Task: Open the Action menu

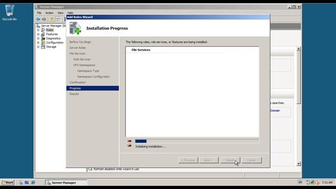Action: [49, 13]
